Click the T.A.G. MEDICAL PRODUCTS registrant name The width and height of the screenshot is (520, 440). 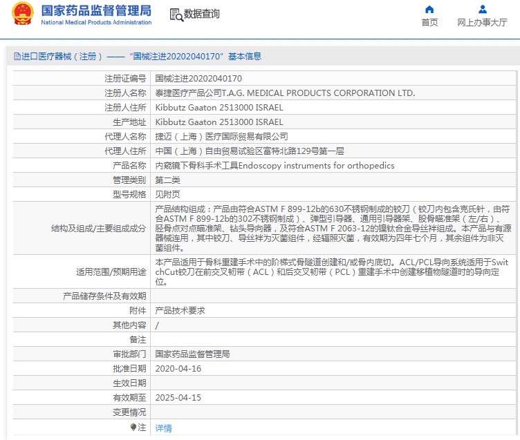[x=285, y=93]
